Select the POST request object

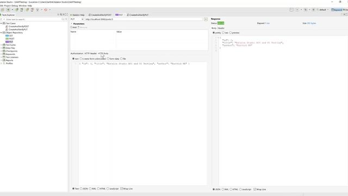10,39
